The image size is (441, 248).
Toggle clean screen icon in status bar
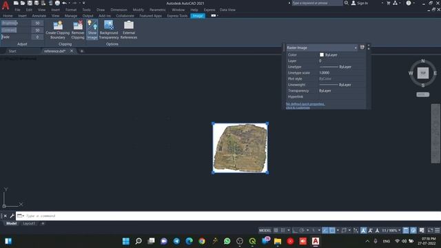pyautogui.click(x=430, y=230)
